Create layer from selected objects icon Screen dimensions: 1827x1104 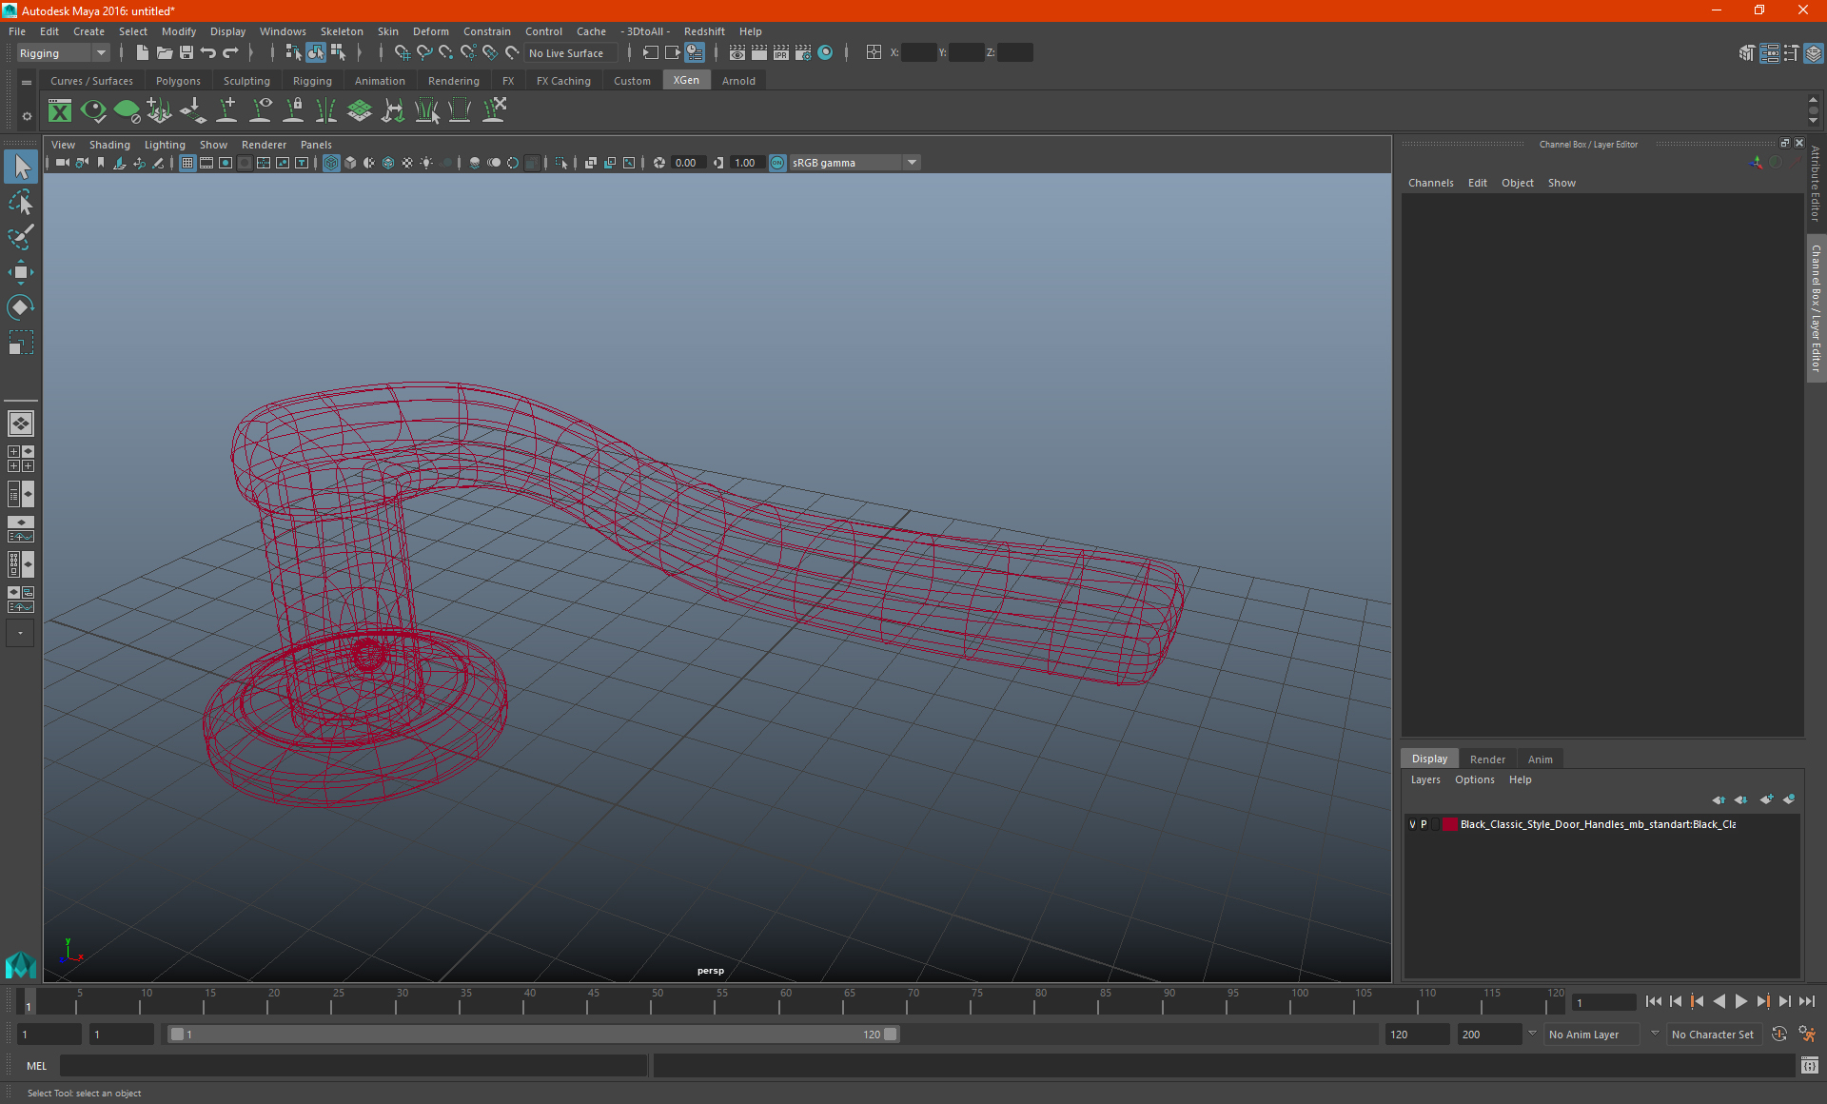coord(1788,799)
